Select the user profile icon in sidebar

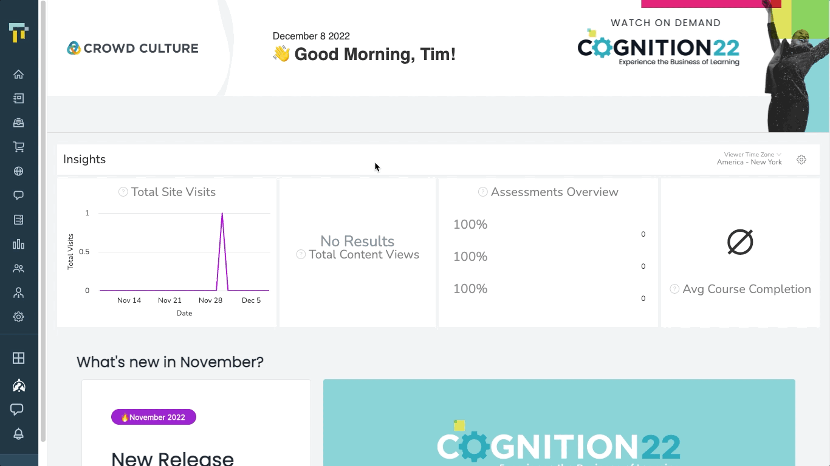point(18,292)
